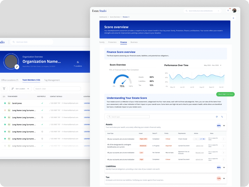Expand the Liabilities section
This screenshot has height=187, width=249.
(224, 167)
